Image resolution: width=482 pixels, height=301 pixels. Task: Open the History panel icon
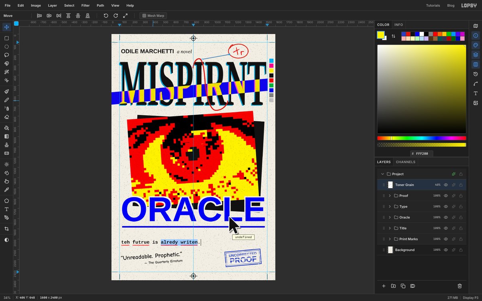click(476, 74)
